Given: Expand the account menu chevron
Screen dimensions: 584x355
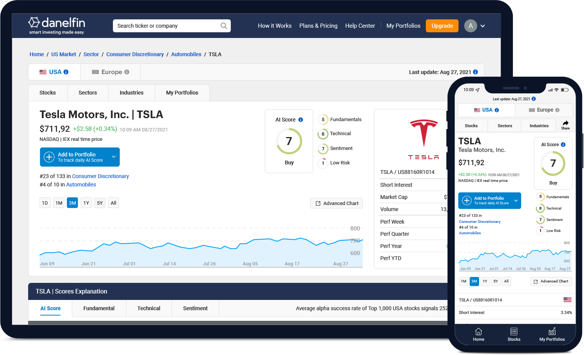Looking at the screenshot, I should (483, 26).
